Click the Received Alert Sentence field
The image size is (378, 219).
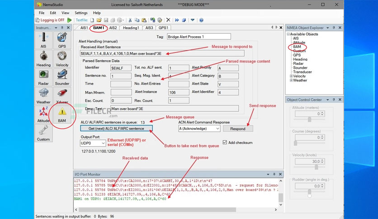[x=162, y=53]
